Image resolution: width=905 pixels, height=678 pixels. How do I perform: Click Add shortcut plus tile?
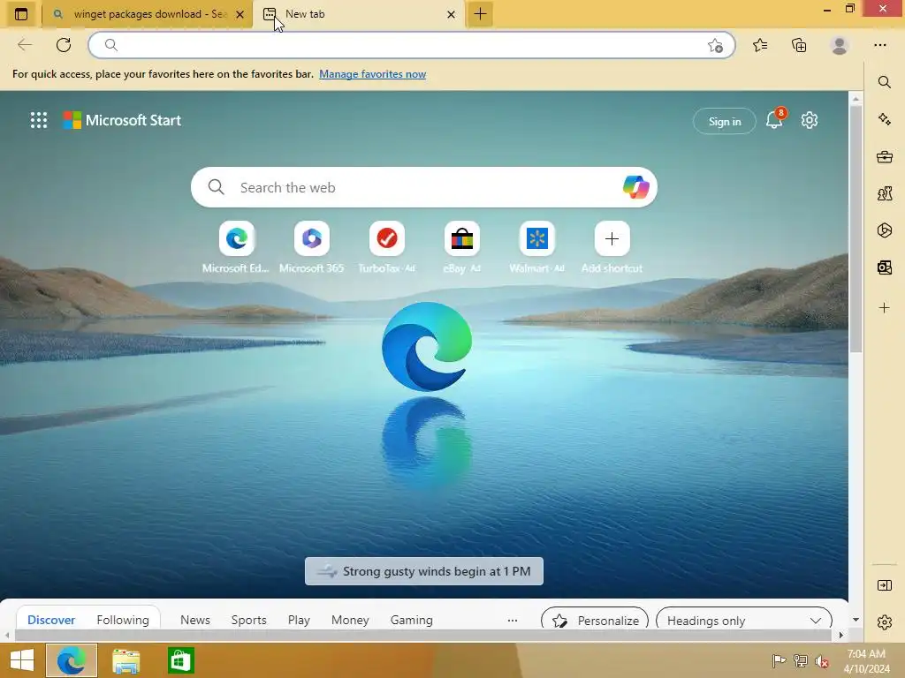tap(612, 247)
